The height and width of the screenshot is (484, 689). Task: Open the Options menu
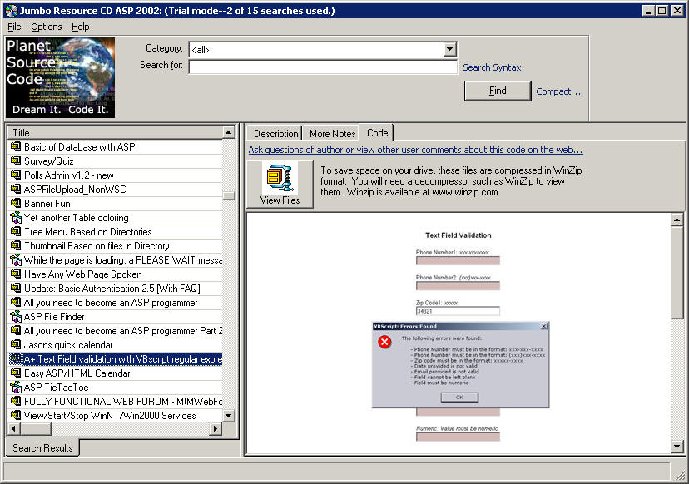tap(46, 27)
